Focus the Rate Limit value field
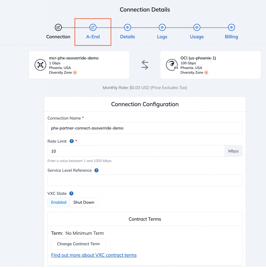This screenshot has width=266, height=268. tap(136, 151)
